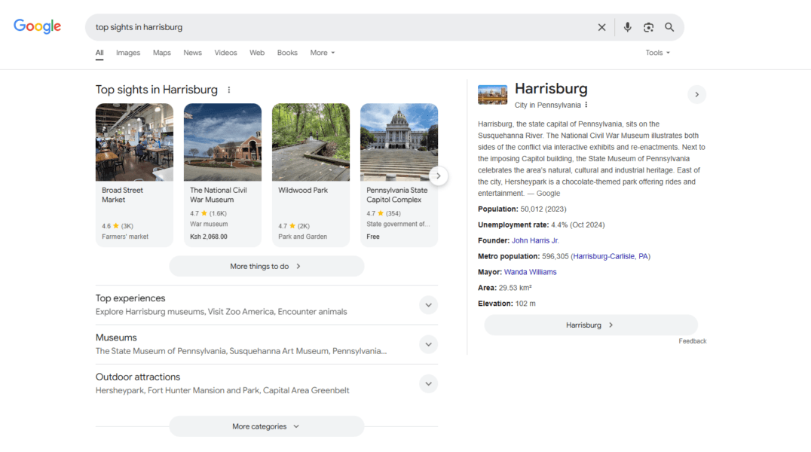Send feedback on the knowledge panel

692,341
